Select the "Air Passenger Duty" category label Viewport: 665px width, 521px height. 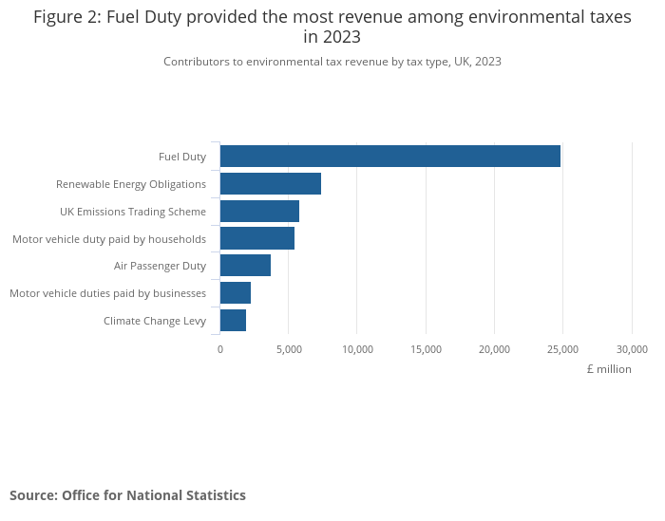pyautogui.click(x=160, y=266)
